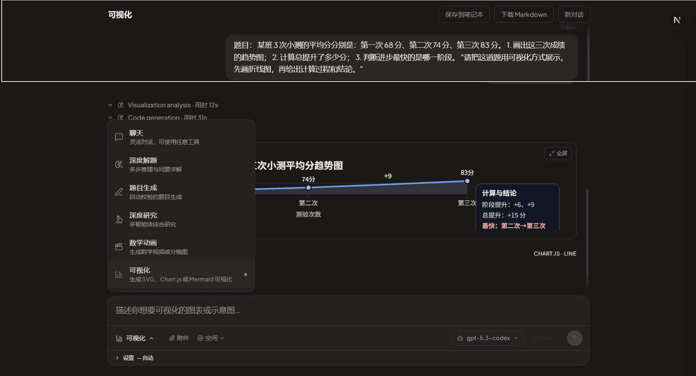Viewport: 696px width, 376px height.
Task: Click the message input field 描述你想要可视化的图表
Action: pyautogui.click(x=348, y=311)
